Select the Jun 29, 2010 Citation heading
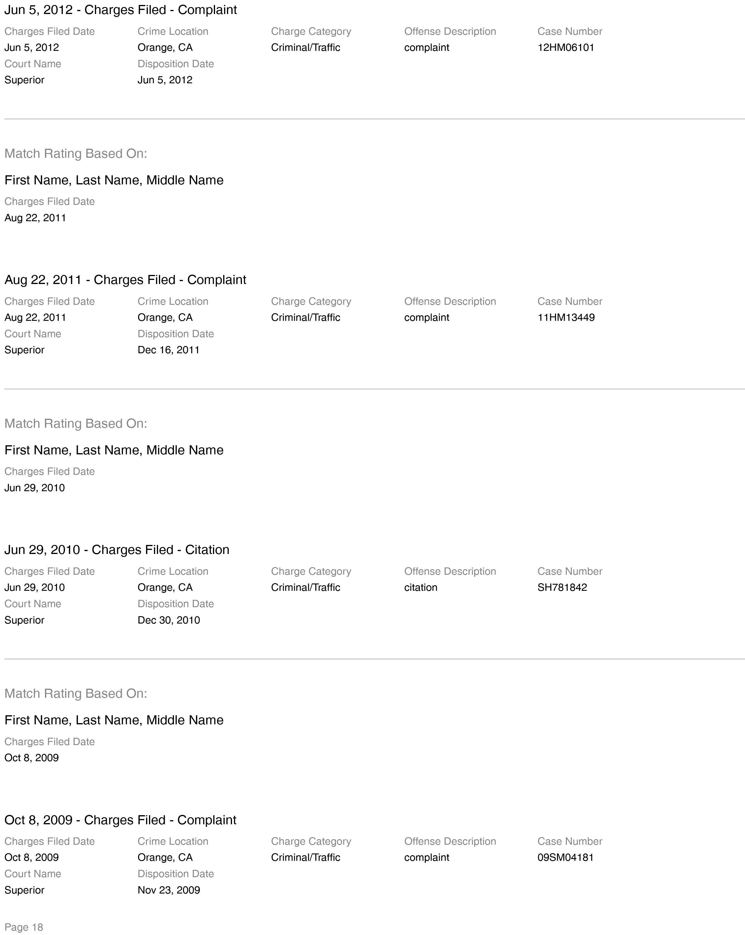The width and height of the screenshot is (745, 935). click(117, 550)
